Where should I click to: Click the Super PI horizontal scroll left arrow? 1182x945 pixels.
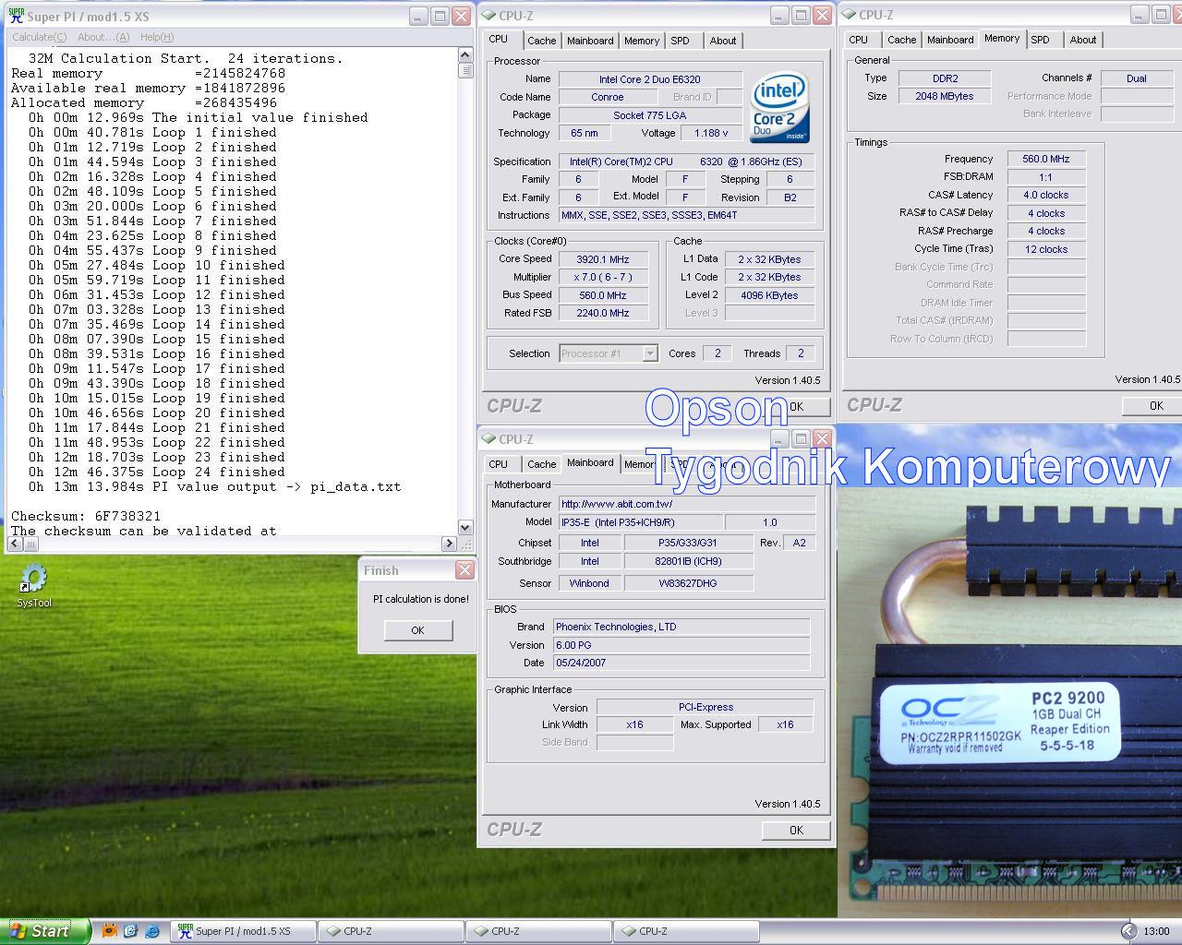click(x=15, y=544)
